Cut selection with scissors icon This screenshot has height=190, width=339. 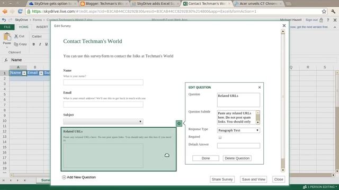coord(16,36)
